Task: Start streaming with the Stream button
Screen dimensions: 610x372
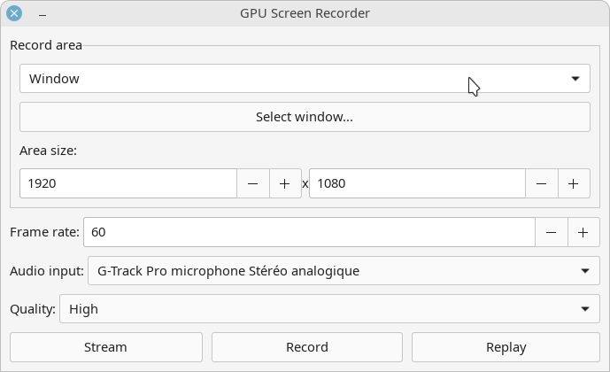Action: coord(106,347)
